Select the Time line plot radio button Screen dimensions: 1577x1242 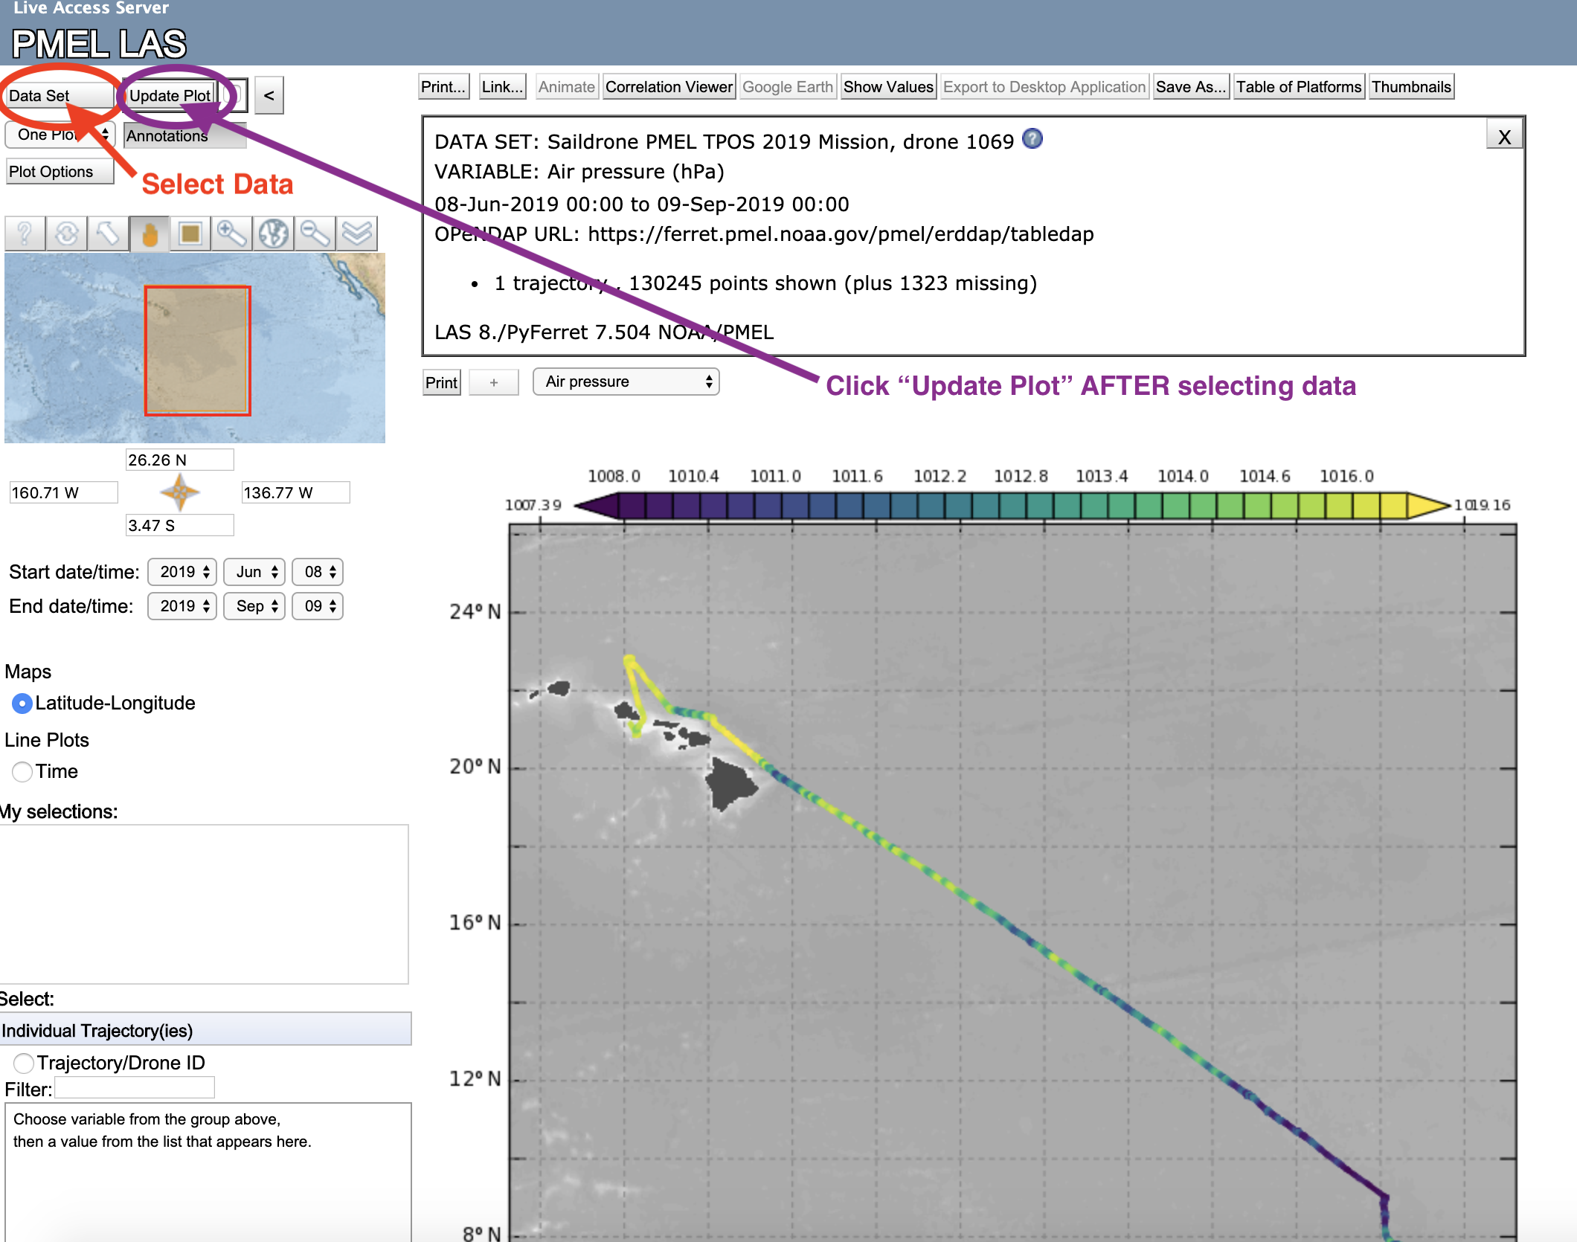click(x=22, y=771)
